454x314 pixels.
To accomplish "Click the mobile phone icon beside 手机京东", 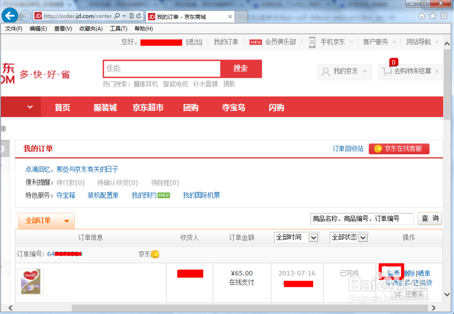I will (312, 42).
